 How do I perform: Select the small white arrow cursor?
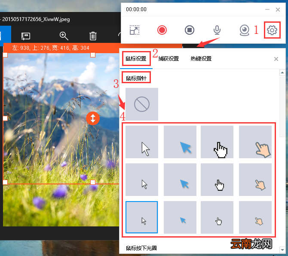(141, 217)
